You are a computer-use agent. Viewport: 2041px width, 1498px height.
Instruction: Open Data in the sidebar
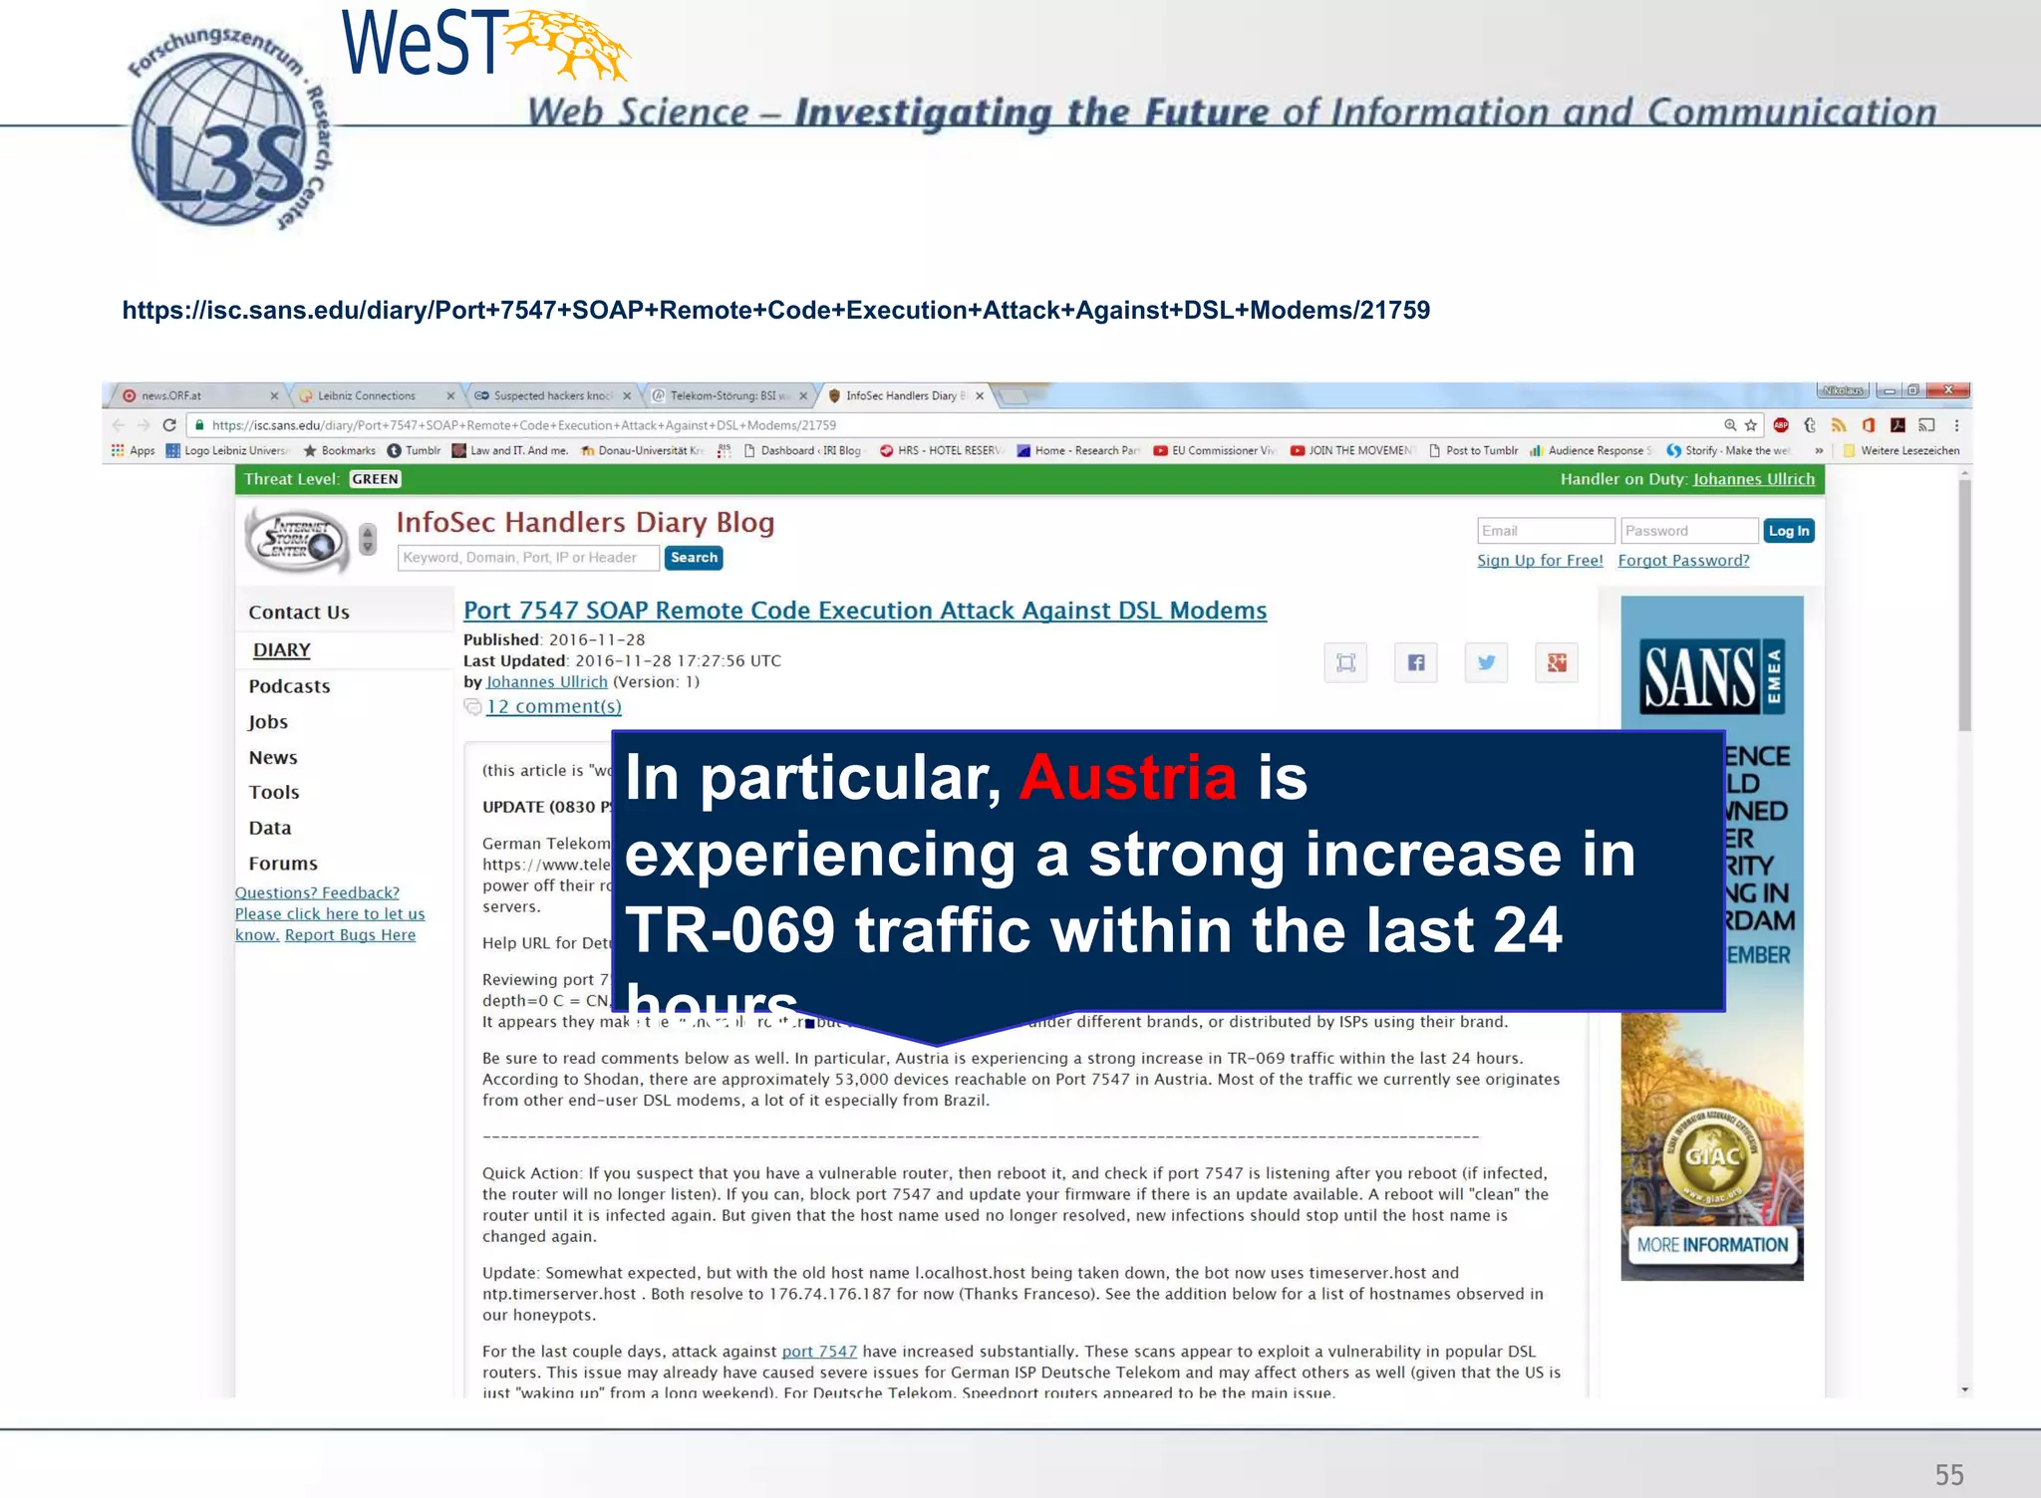point(270,829)
